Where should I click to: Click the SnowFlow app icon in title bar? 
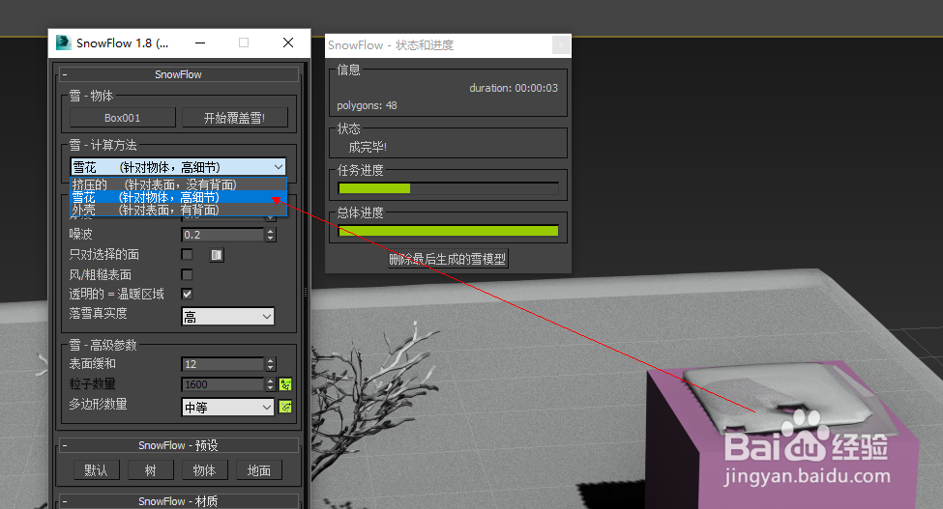[63, 42]
